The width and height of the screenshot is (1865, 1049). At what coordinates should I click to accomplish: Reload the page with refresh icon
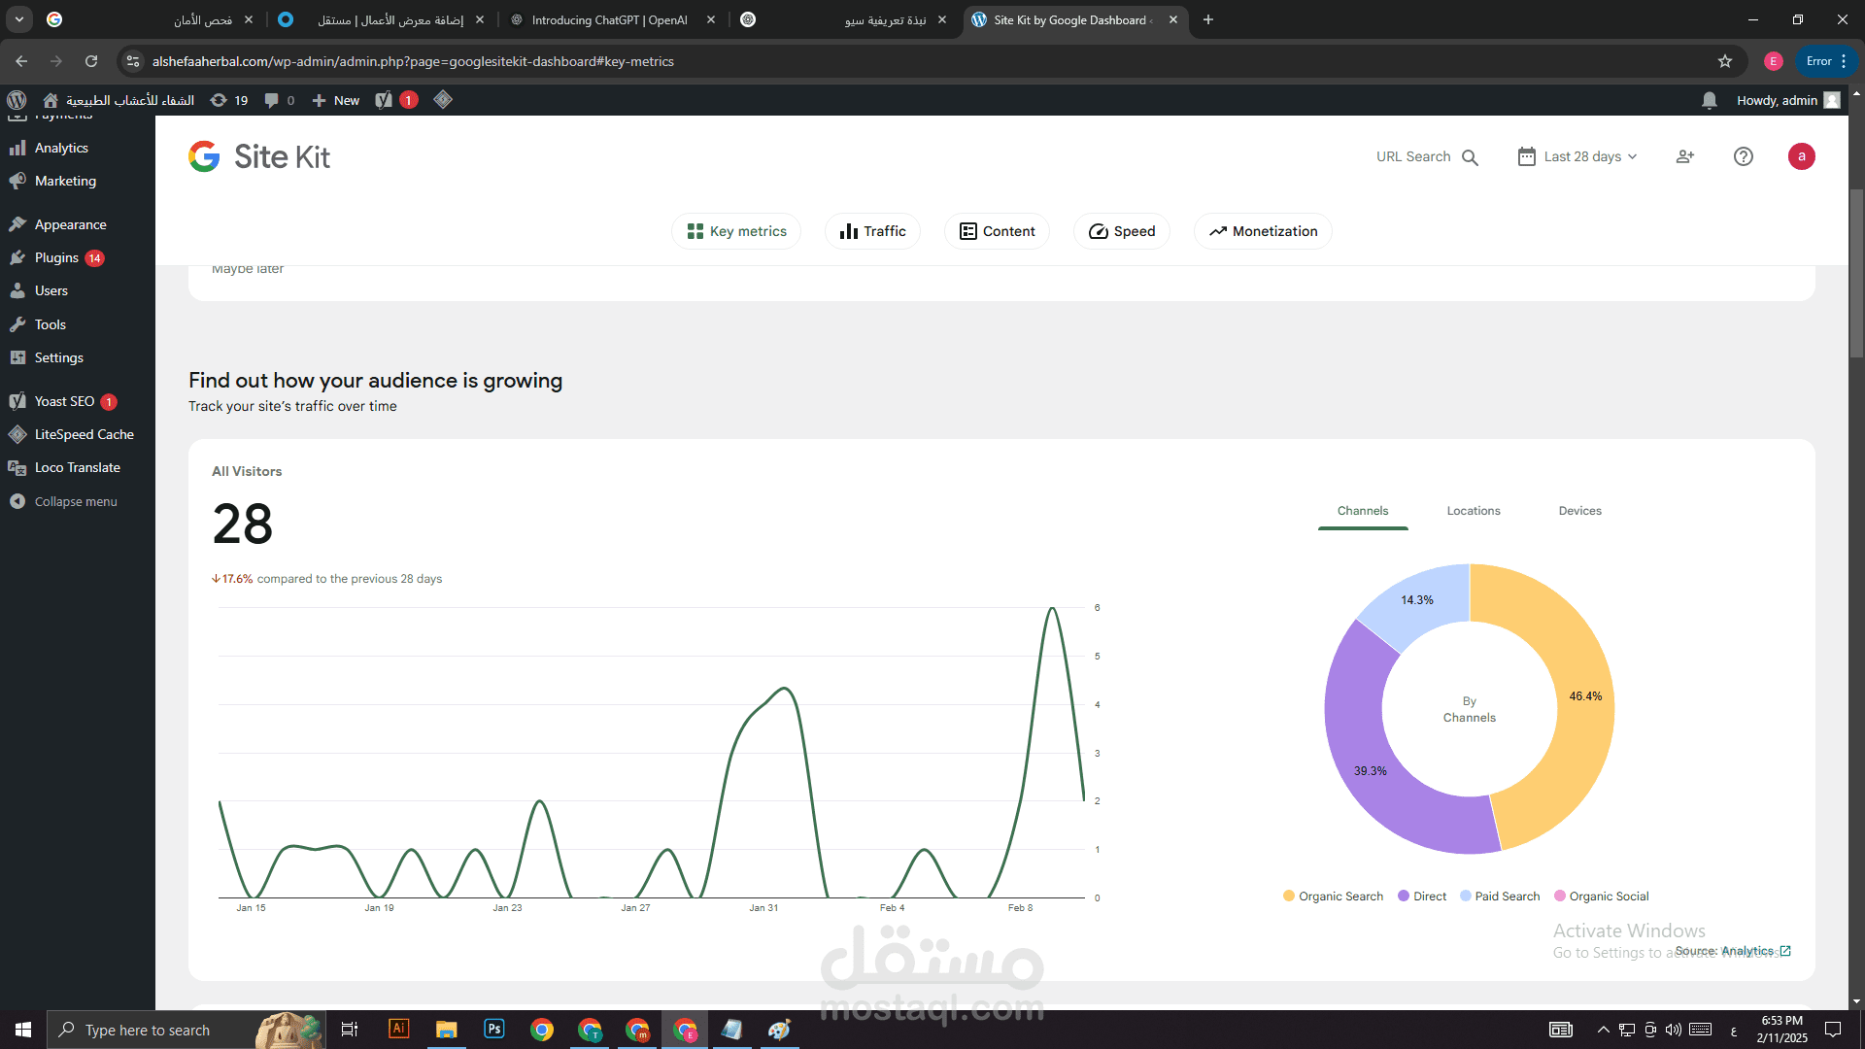pyautogui.click(x=91, y=61)
